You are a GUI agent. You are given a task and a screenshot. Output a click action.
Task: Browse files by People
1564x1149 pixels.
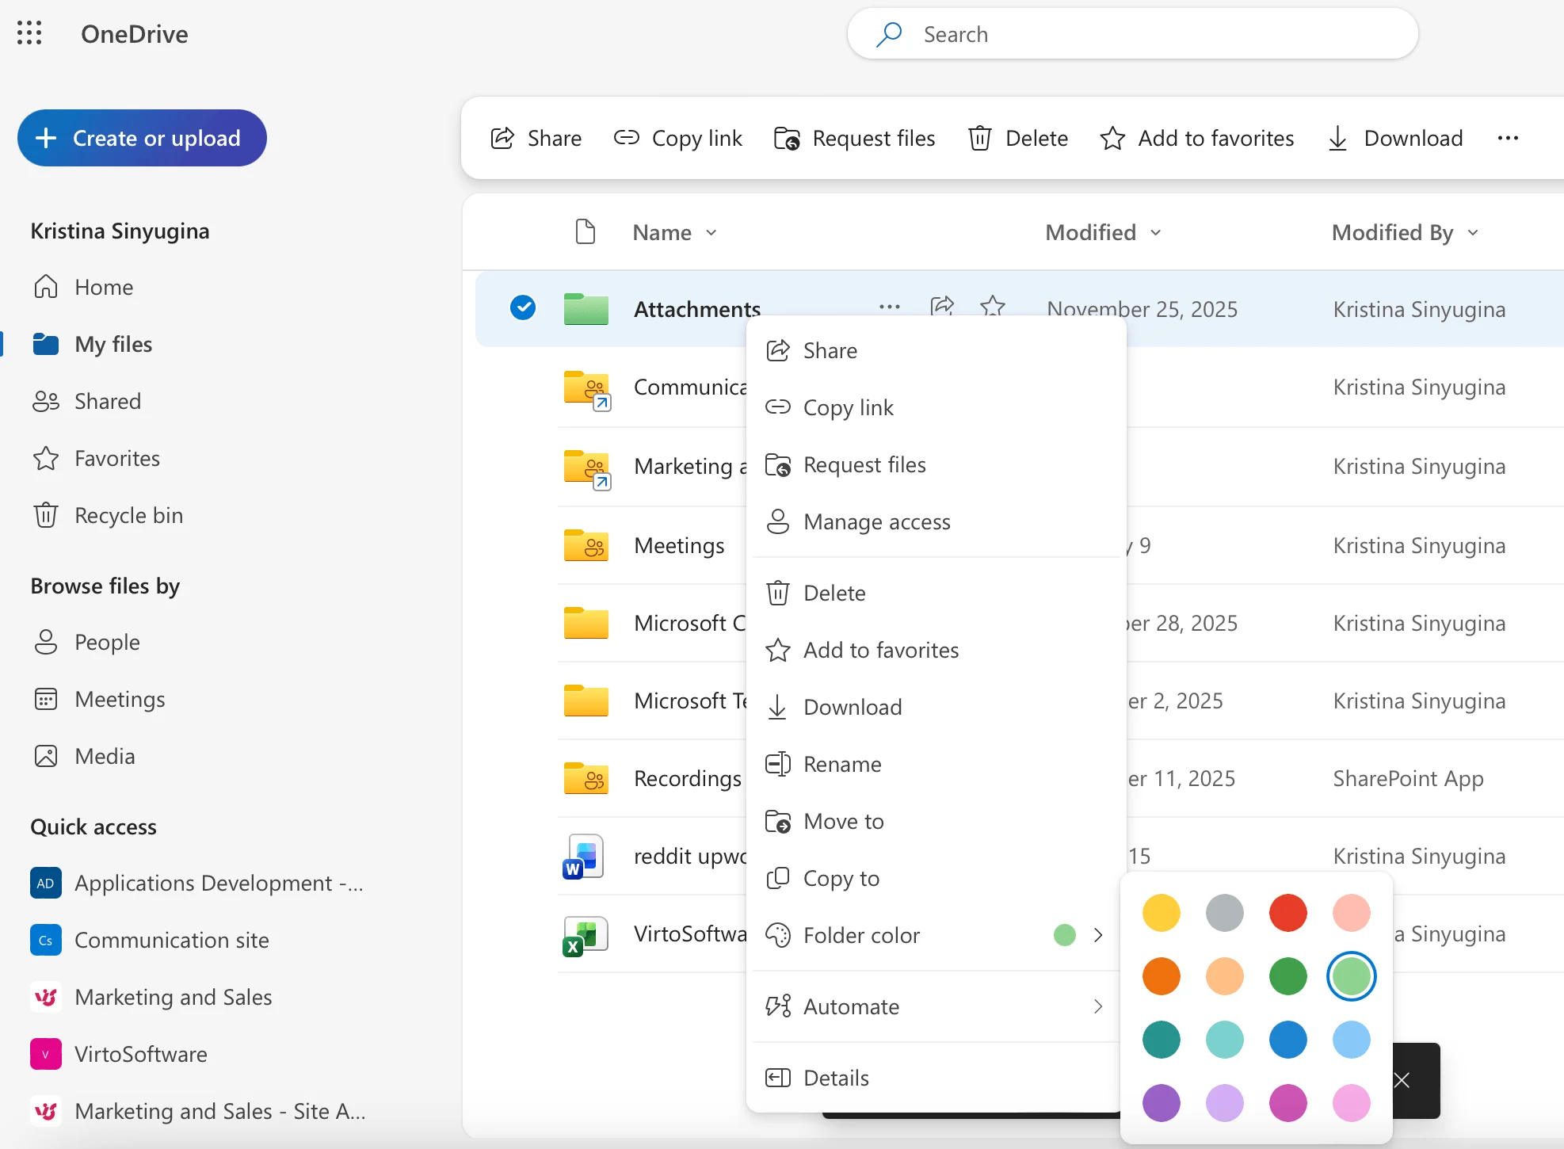tap(86, 642)
